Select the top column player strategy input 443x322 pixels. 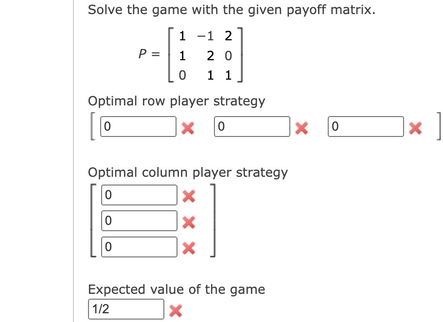coord(139,195)
